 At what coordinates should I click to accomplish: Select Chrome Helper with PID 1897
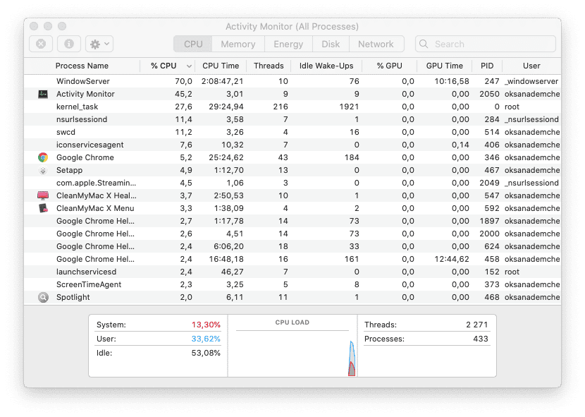coord(292,222)
